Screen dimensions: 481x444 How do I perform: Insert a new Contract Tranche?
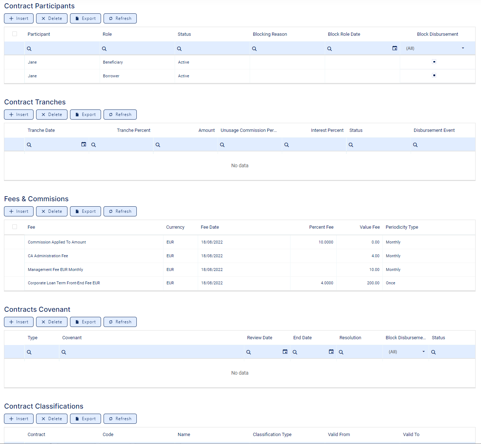(x=19, y=115)
